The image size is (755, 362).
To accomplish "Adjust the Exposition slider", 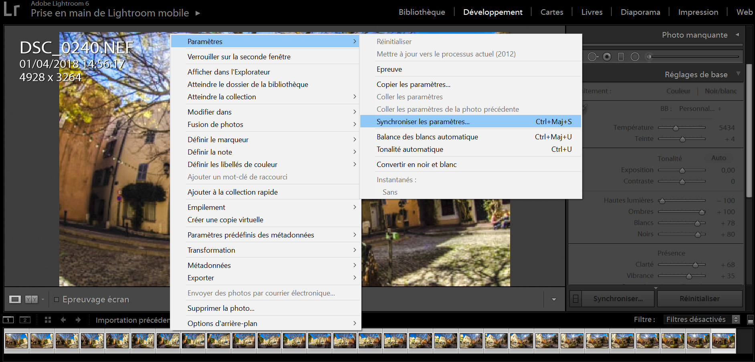I will pos(682,170).
